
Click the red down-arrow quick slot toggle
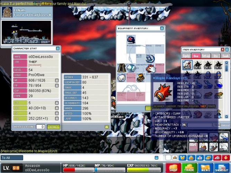point(226,158)
